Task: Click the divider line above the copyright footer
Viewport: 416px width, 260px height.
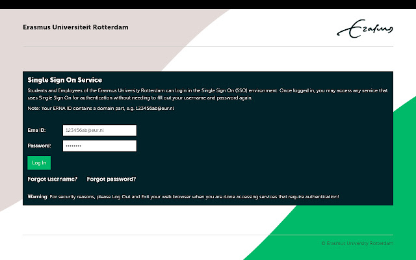Action: pyautogui.click(x=208, y=235)
